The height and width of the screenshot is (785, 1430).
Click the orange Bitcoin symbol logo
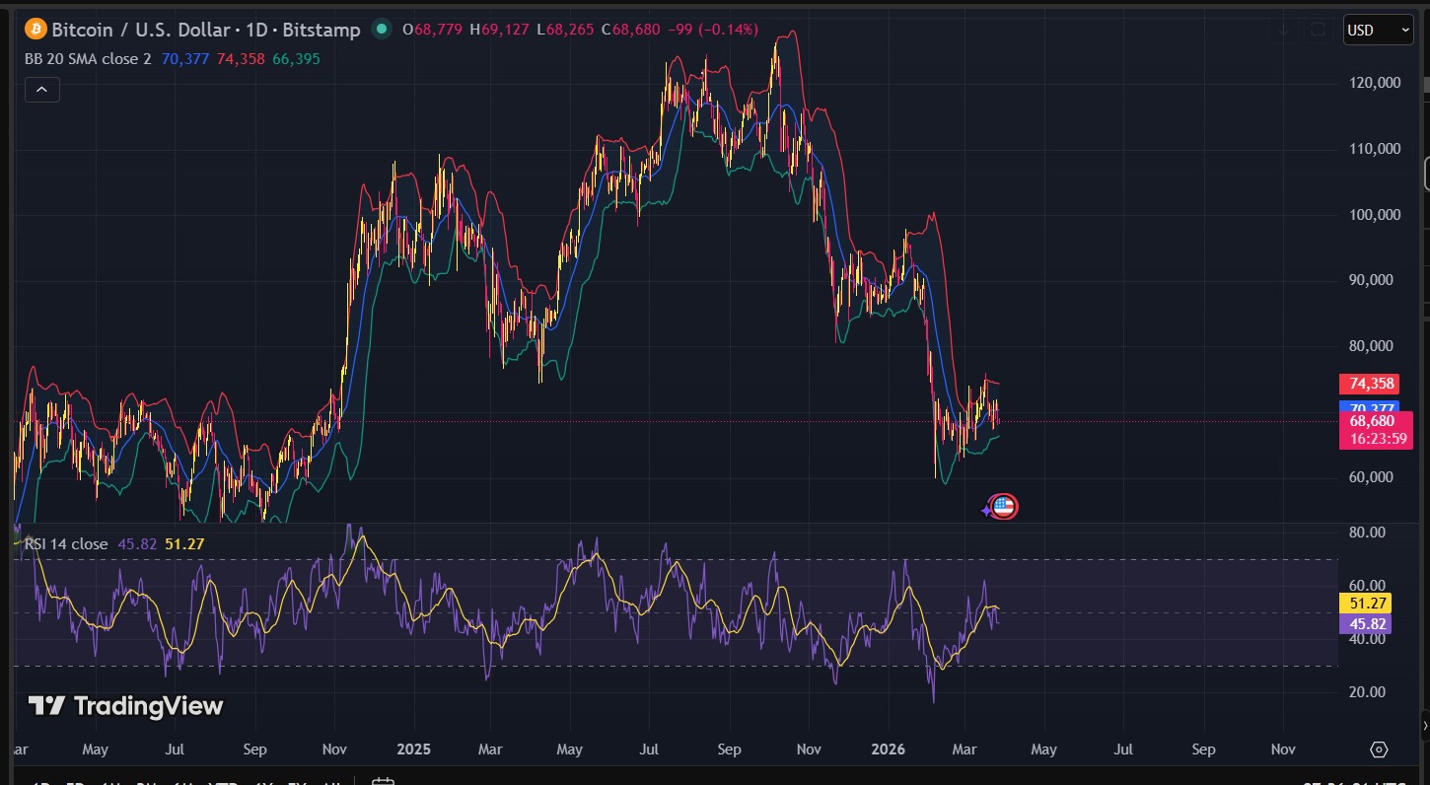point(36,29)
